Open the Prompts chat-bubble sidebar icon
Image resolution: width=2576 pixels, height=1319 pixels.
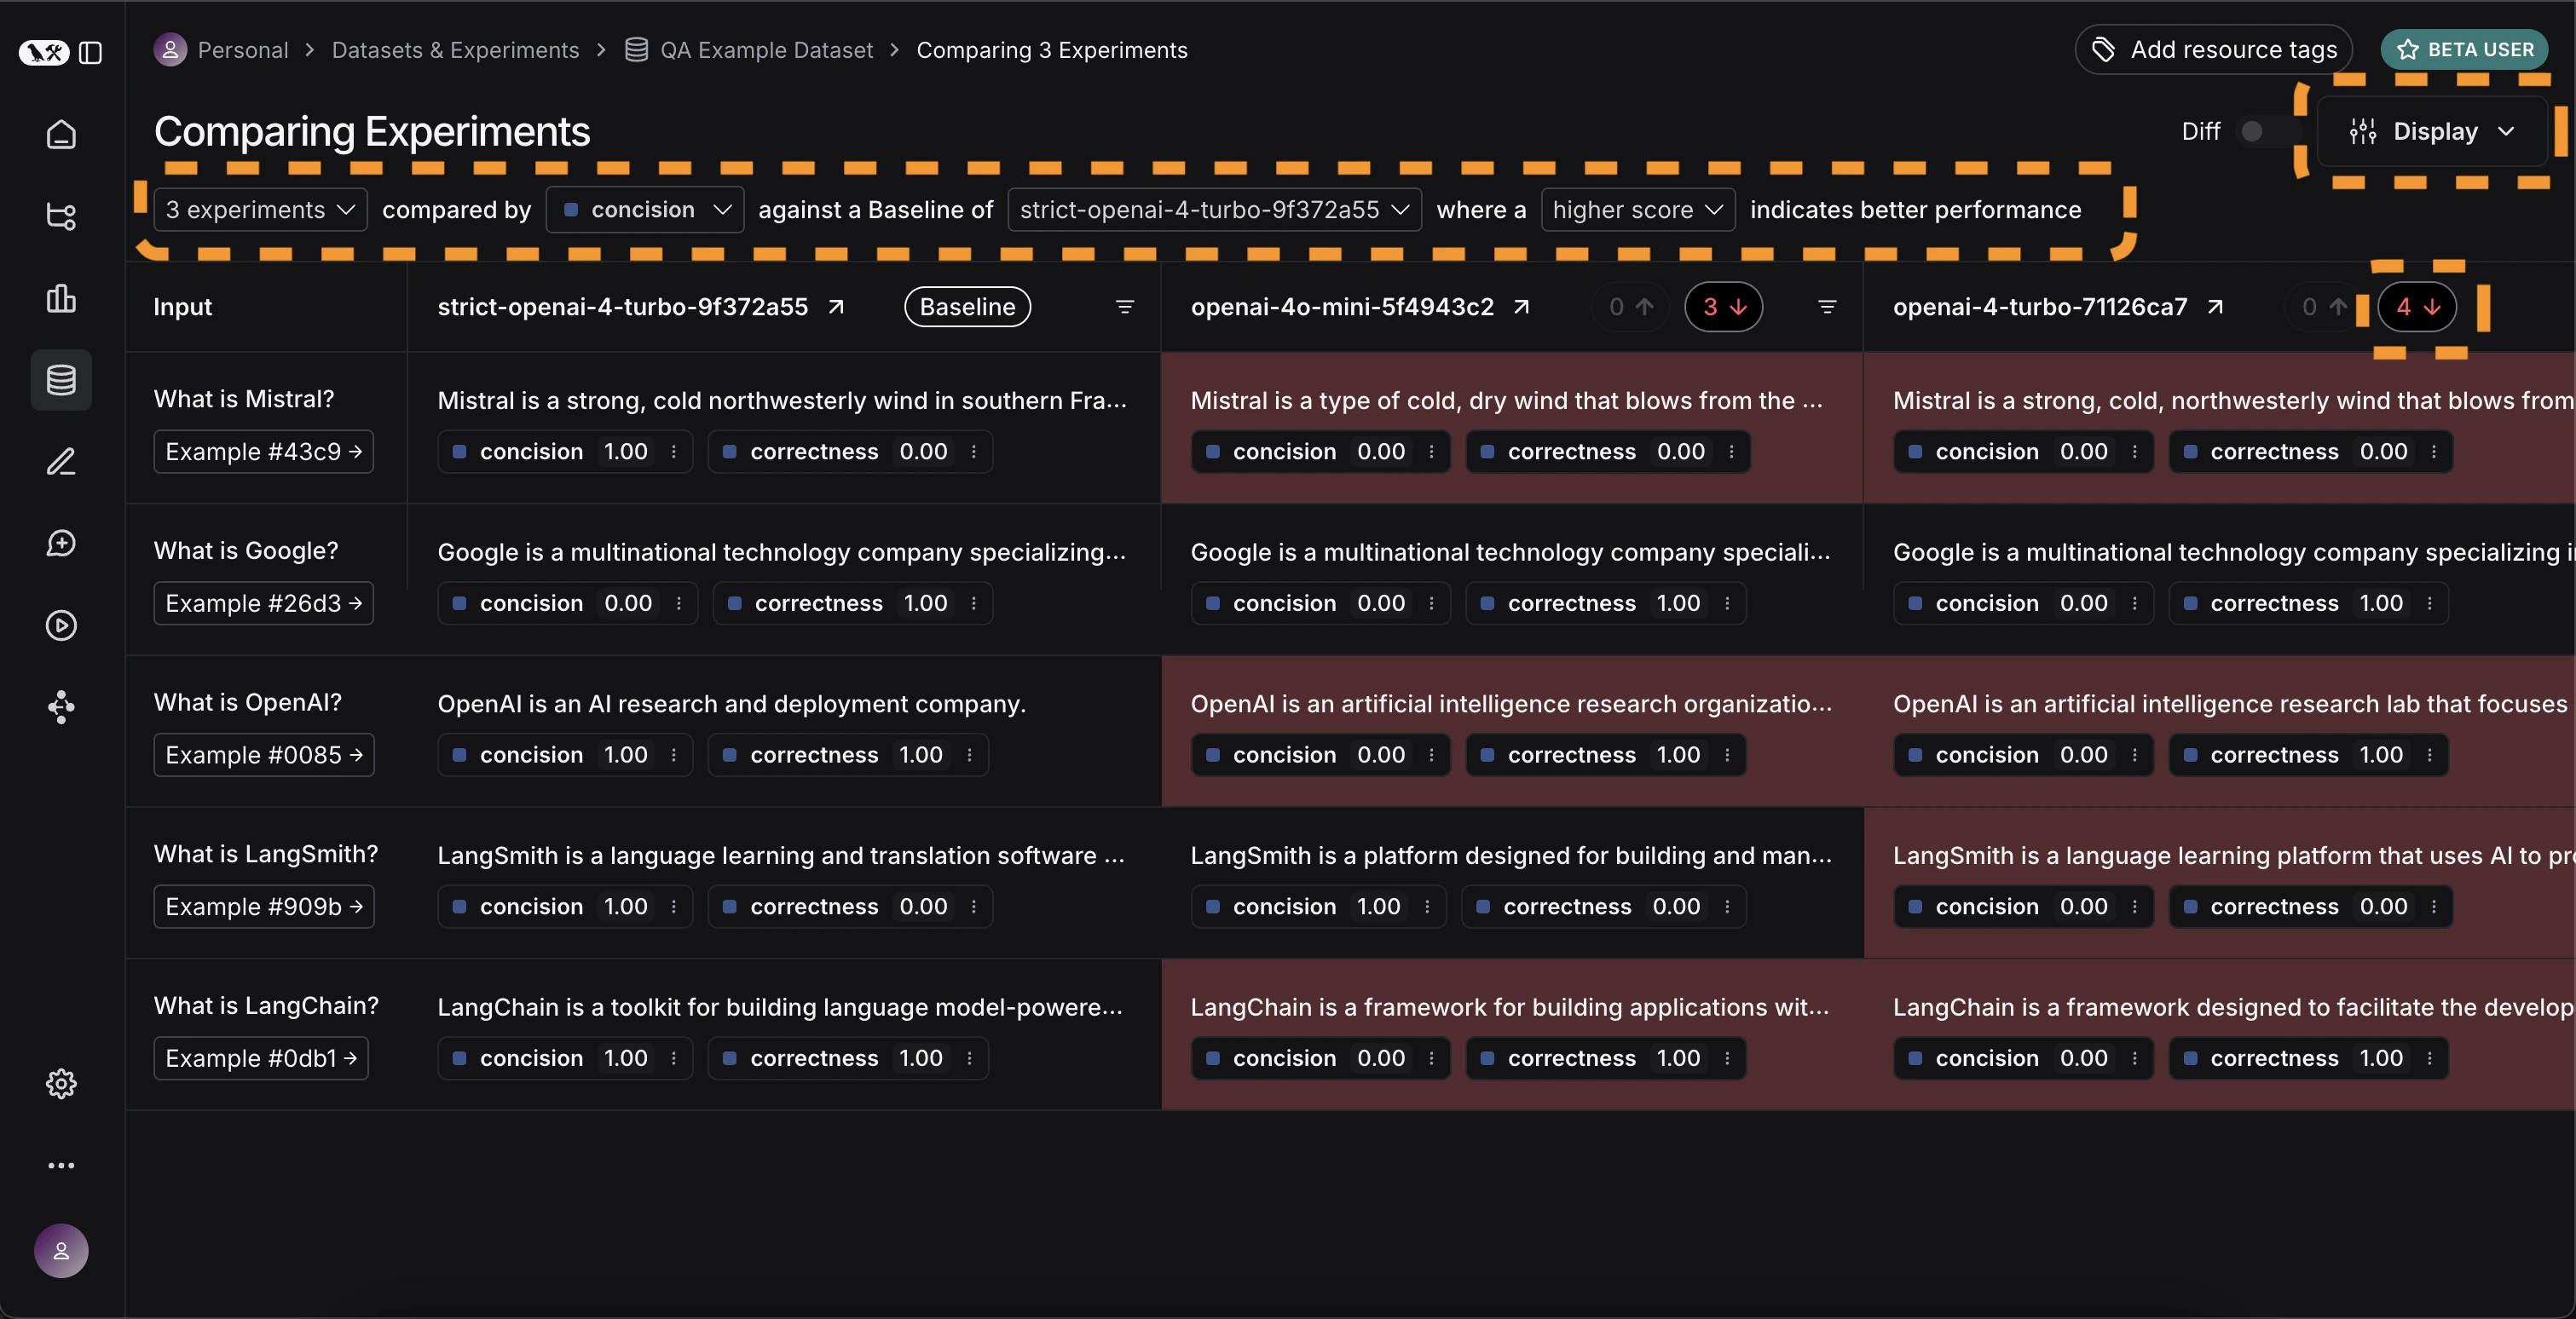61,544
